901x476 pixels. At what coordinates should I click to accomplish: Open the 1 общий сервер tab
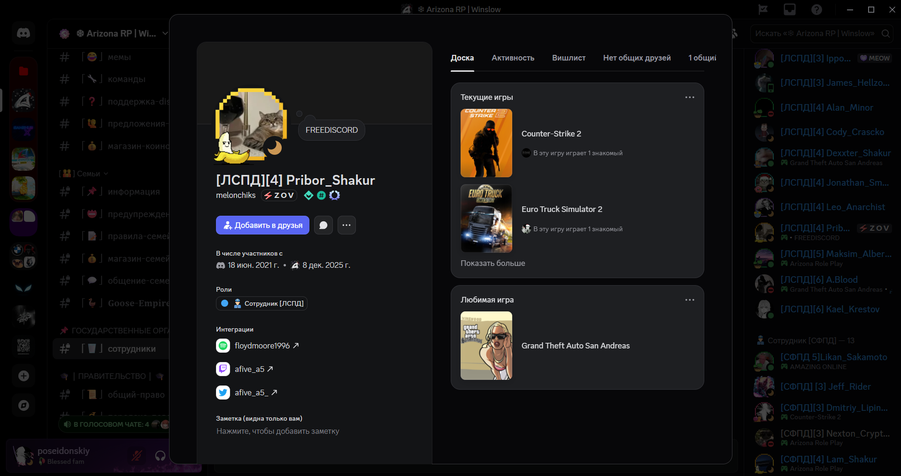coord(702,58)
